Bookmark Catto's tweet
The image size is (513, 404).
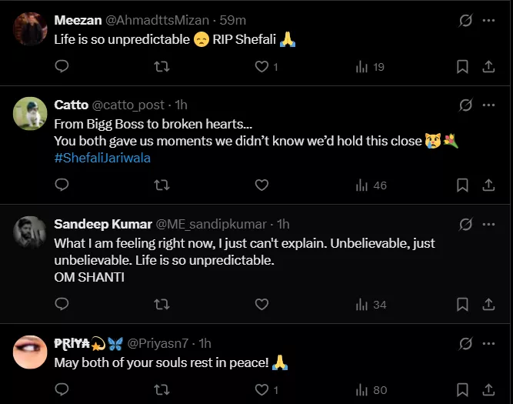point(462,185)
